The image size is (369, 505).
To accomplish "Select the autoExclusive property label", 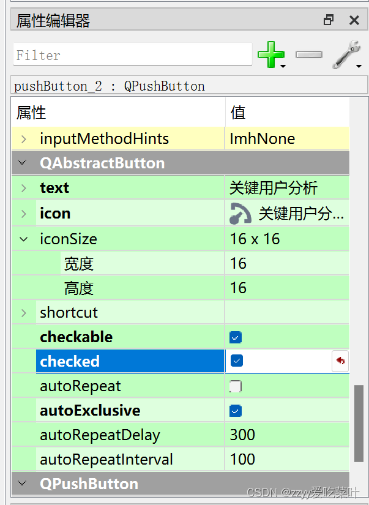I will coord(90,411).
